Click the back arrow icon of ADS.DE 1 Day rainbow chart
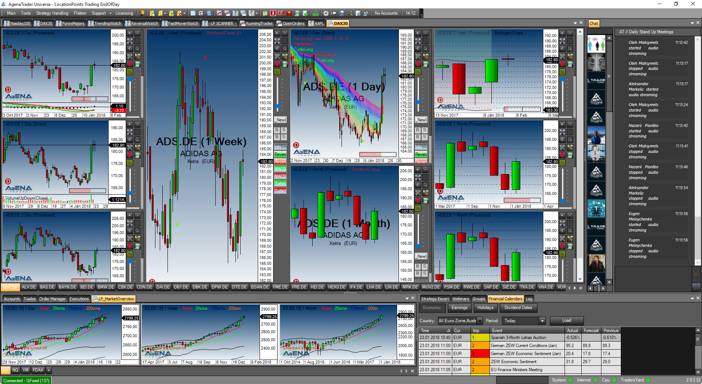The image size is (702, 384). (x=418, y=49)
